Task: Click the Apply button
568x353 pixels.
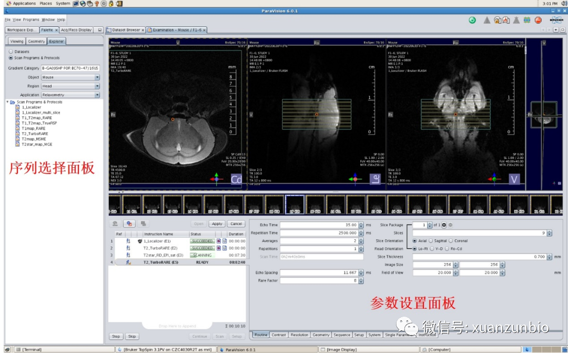Action: pyautogui.click(x=217, y=224)
